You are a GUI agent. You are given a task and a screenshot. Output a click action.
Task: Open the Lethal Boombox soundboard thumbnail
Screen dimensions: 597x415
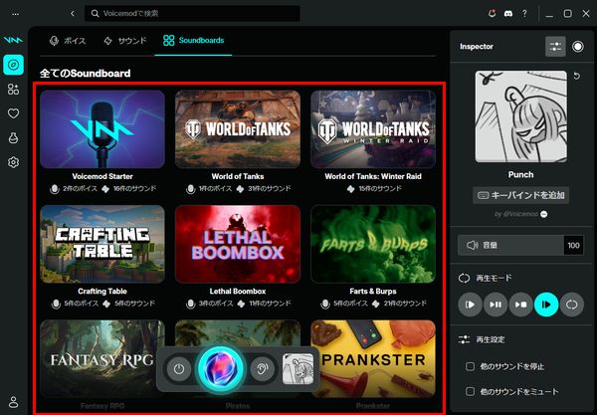[238, 244]
